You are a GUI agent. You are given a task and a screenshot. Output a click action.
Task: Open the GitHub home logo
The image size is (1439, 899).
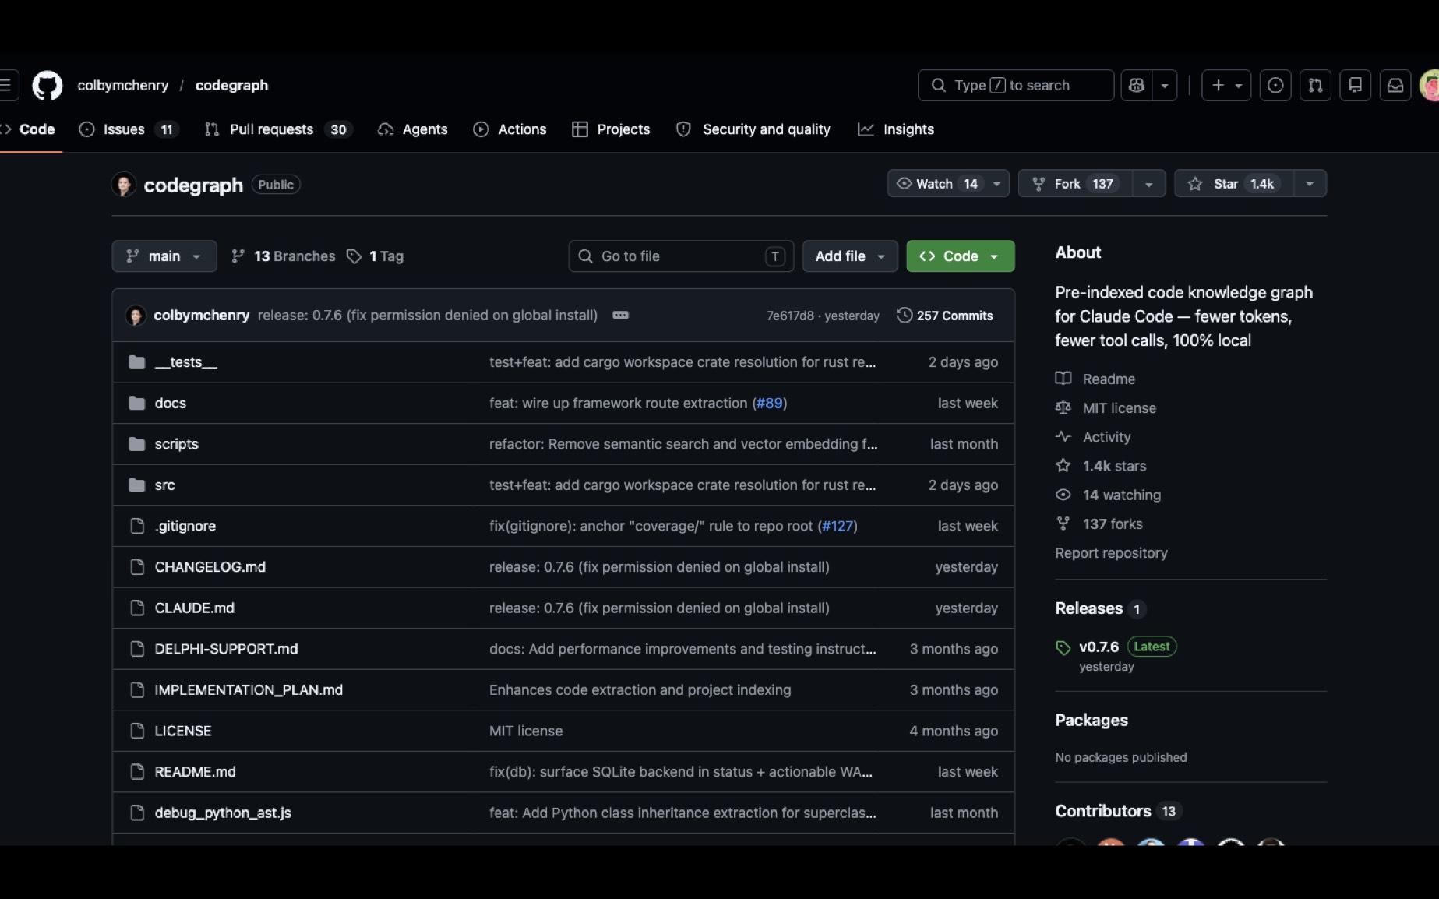tap(47, 86)
